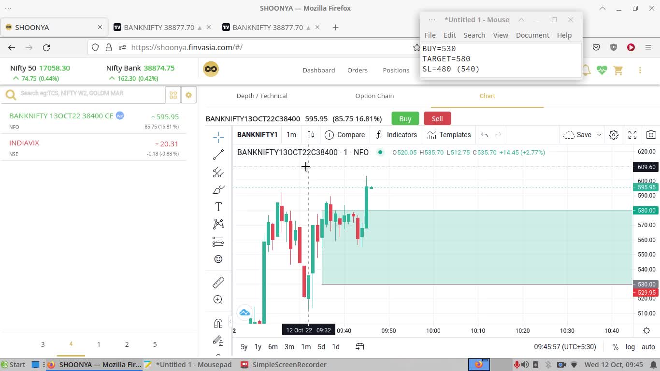Click Compare symbol button
Image resolution: width=660 pixels, height=371 pixels.
tap(345, 135)
